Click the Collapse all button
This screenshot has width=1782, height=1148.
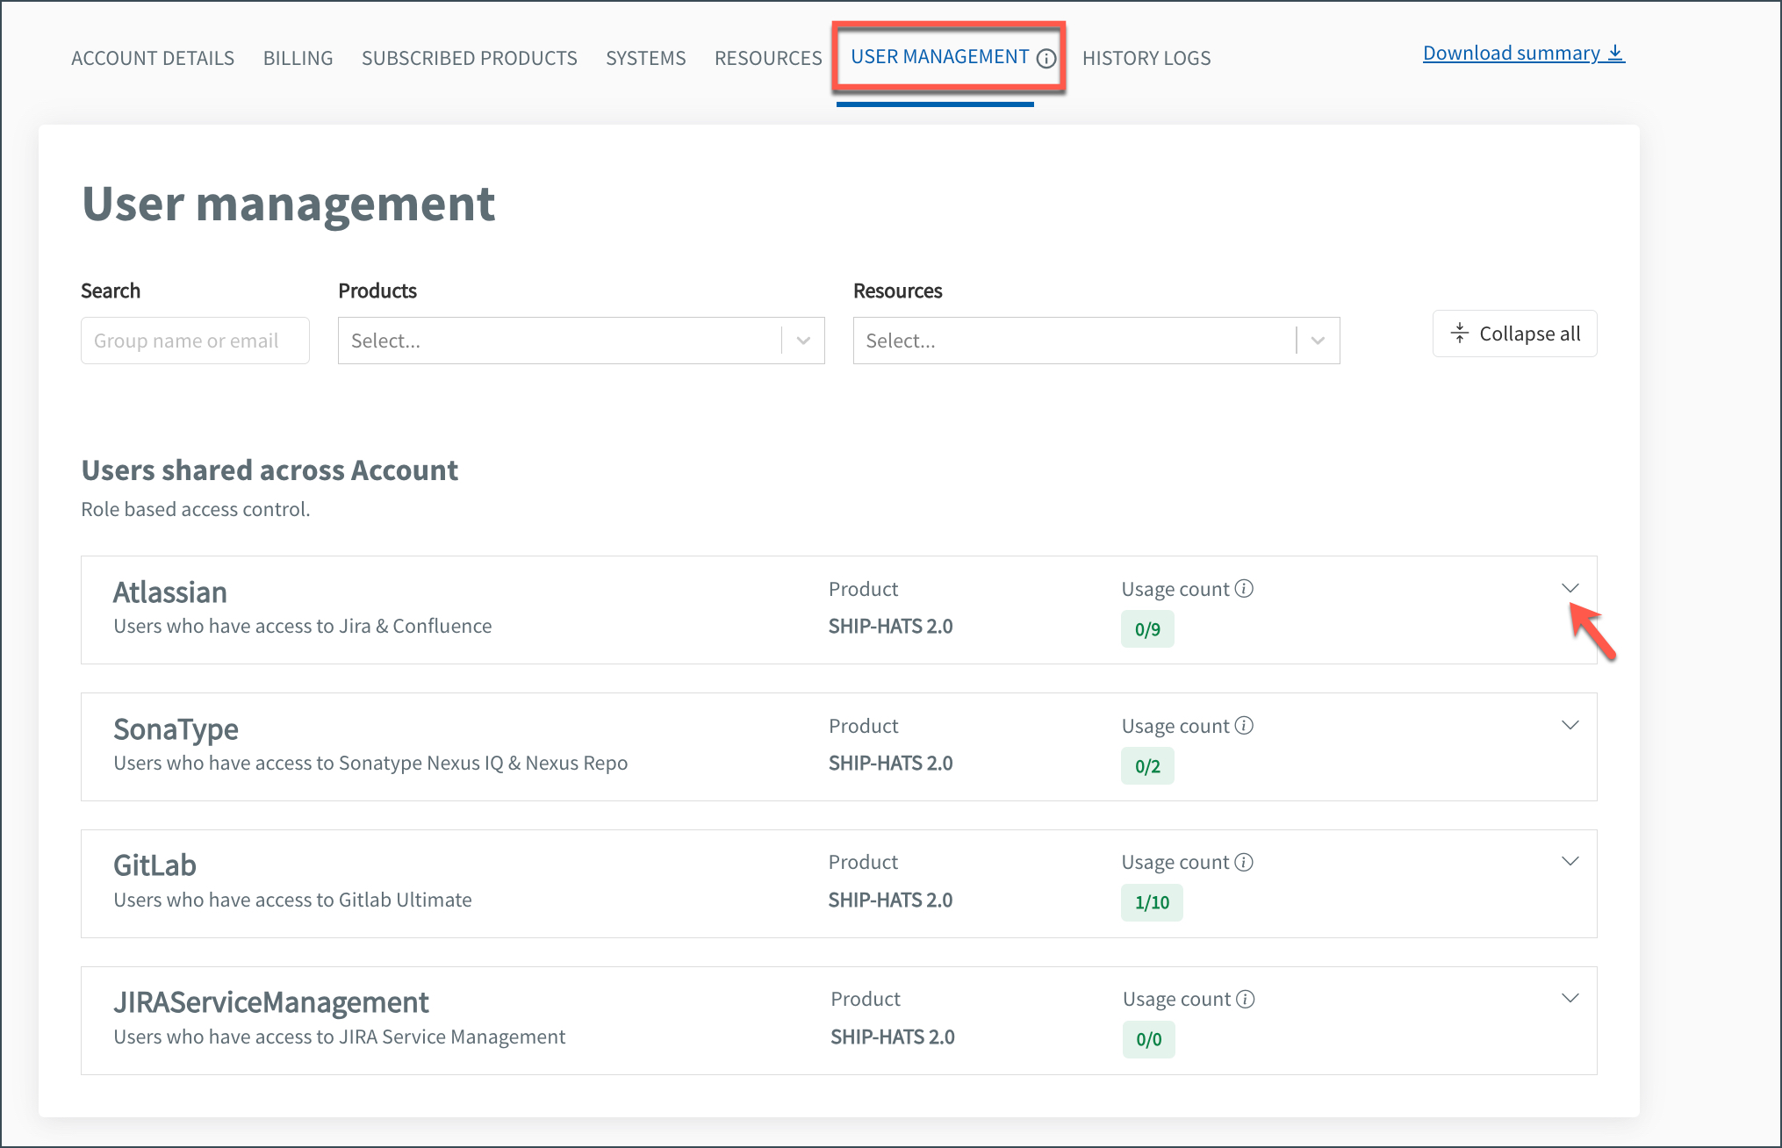(1515, 334)
